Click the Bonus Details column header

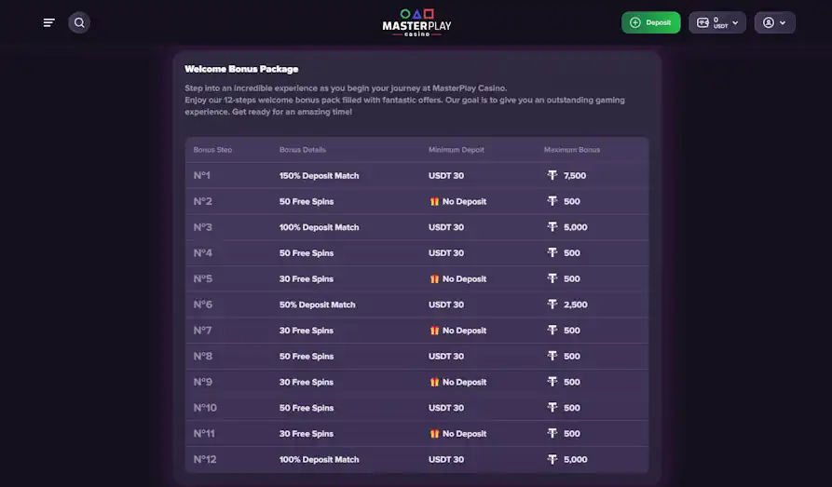pos(303,150)
